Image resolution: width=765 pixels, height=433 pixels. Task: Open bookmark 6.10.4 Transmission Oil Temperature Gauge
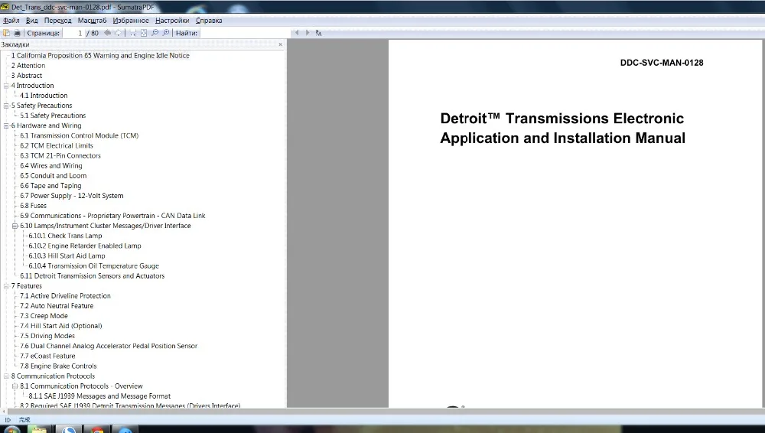pyautogui.click(x=93, y=265)
